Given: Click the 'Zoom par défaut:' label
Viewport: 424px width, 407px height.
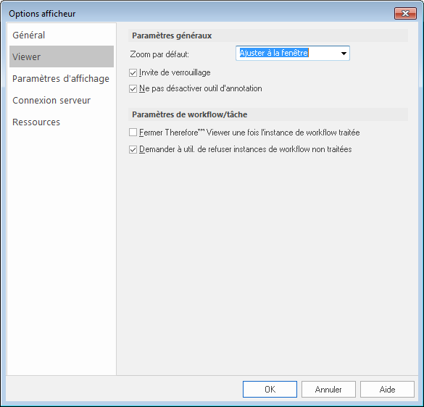Looking at the screenshot, I should pos(159,54).
